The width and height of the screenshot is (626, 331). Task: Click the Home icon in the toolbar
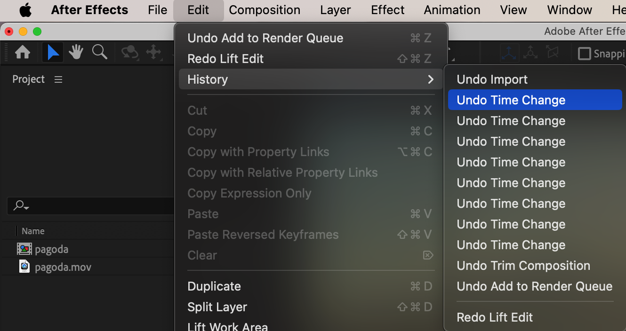click(23, 53)
